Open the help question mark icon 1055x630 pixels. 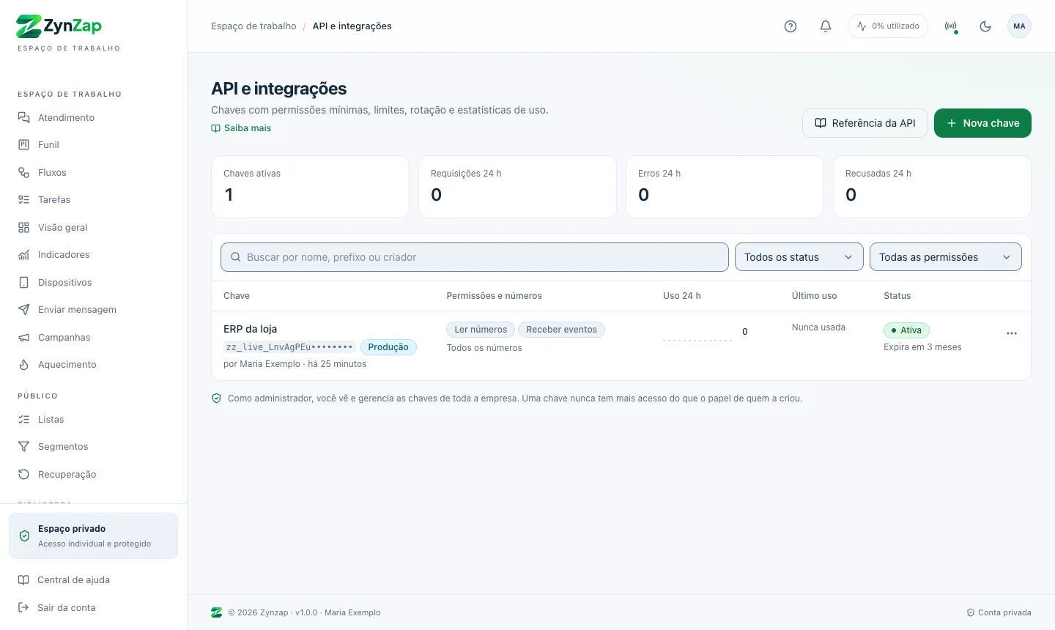(791, 26)
